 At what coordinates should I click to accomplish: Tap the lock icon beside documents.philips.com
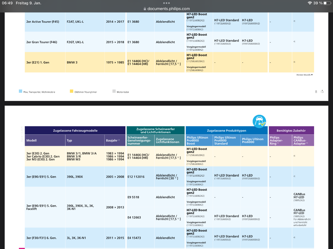pyautogui.click(x=145, y=9)
